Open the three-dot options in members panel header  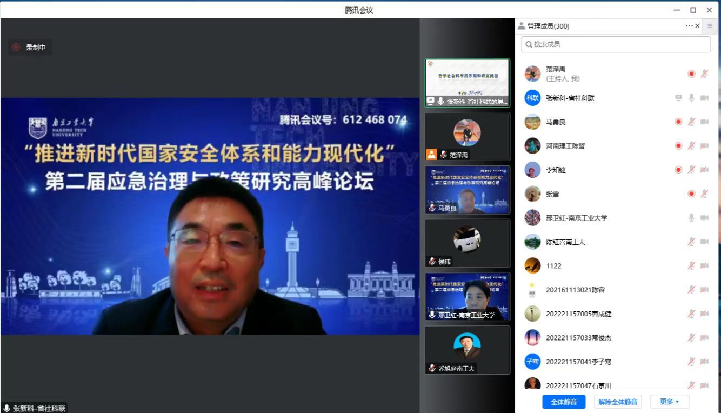tap(689, 26)
